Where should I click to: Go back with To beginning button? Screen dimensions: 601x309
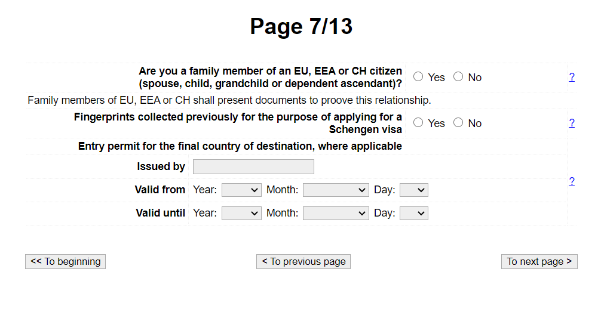66,261
